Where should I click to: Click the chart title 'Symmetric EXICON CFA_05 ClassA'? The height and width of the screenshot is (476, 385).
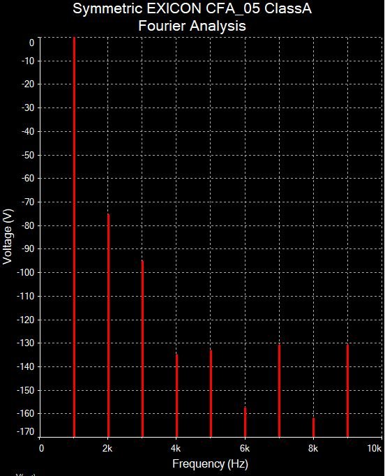coord(192,8)
